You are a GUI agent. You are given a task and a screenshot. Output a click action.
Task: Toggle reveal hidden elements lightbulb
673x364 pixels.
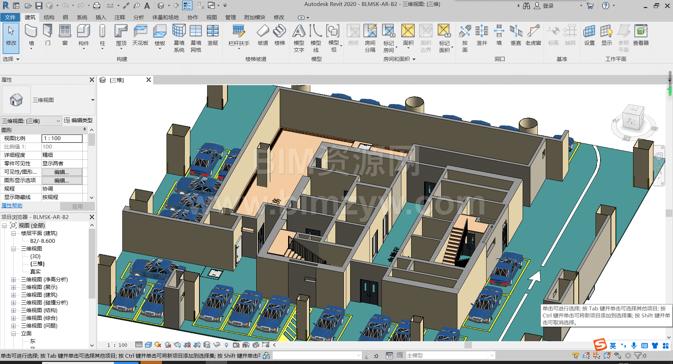point(226,345)
